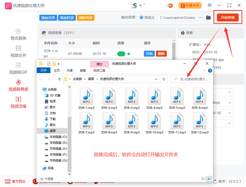Open the topmost settings dropdown in info panel
246x187 pixels.
[x=229, y=92]
